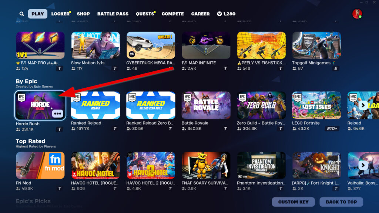Screen dimensions: 379x213
Task: Choose the LEGO Fortnite Lost Isles tile
Action: pos(317,105)
